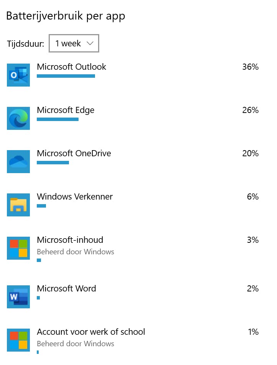Click the Edge browser logo thumbnail
Screen dimensions: 277x365
(18, 118)
